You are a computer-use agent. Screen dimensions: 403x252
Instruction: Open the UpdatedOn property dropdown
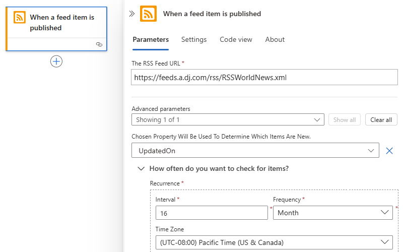[x=255, y=150]
